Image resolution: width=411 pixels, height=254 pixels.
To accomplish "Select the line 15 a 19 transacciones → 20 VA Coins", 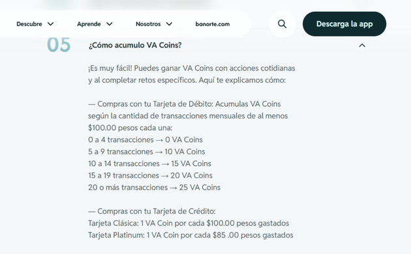I will click(x=150, y=176).
